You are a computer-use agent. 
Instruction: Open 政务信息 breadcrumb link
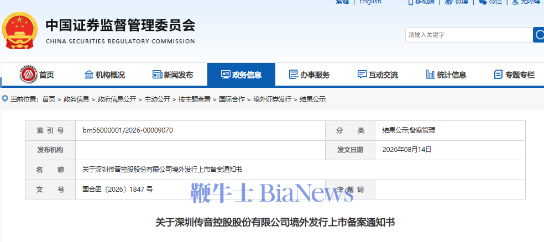coord(76,99)
